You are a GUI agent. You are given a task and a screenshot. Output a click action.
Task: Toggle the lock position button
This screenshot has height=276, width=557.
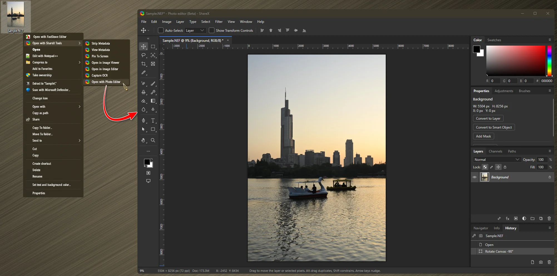coord(498,167)
